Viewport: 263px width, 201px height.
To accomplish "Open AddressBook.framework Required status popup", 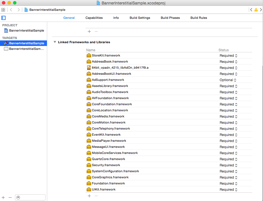I will (229, 62).
